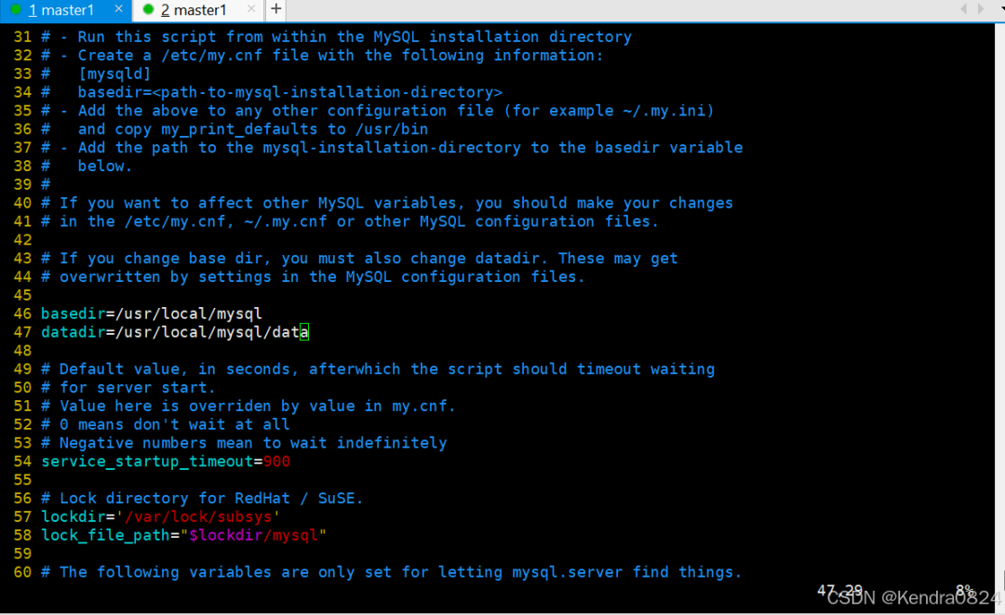1005x615 pixels.
Task: Open a new session tab with plus icon
Action: [x=275, y=9]
